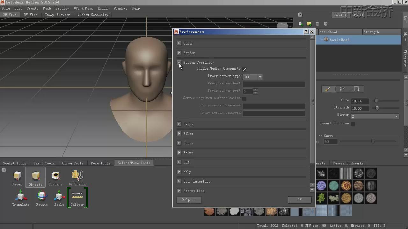408x229 pixels.
Task: Expand the Paths preferences section
Action: (x=179, y=124)
